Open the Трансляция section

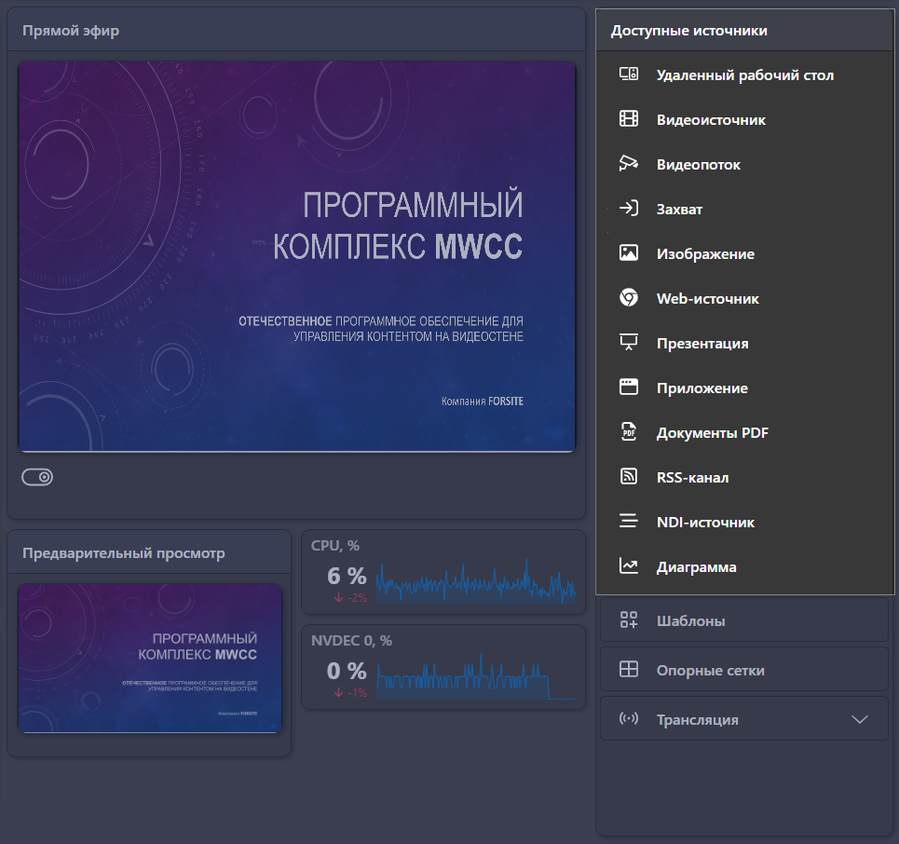(x=744, y=719)
